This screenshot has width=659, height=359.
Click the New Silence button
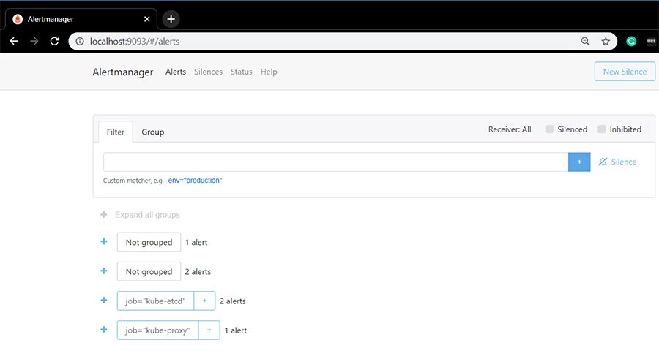point(625,72)
